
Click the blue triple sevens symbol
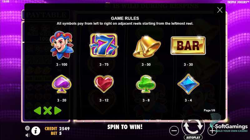tap(104, 45)
